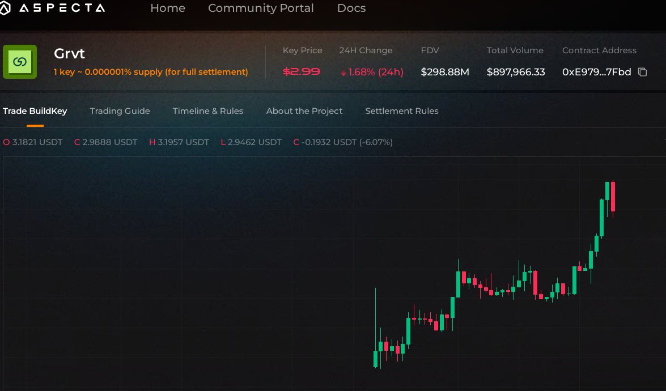Screen dimensions: 666x391
Task: Click the $897,966.33 total volume value
Action: pos(516,72)
